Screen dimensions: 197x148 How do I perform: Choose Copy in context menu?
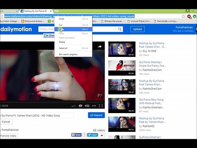click(73, 29)
